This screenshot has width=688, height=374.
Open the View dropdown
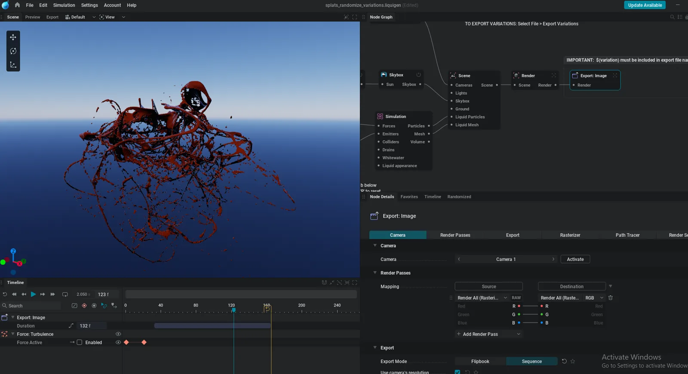click(112, 17)
